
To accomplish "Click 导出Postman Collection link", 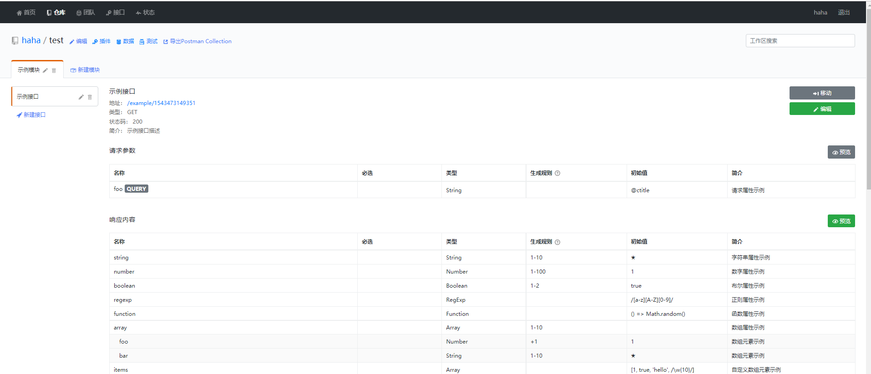I will [197, 41].
